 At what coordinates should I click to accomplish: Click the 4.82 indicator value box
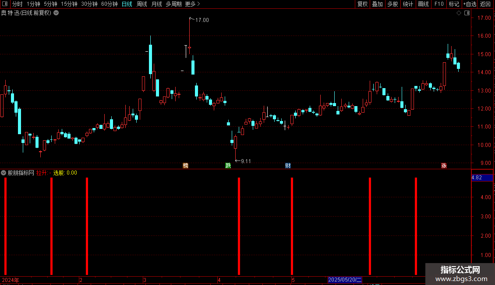click(x=482, y=178)
